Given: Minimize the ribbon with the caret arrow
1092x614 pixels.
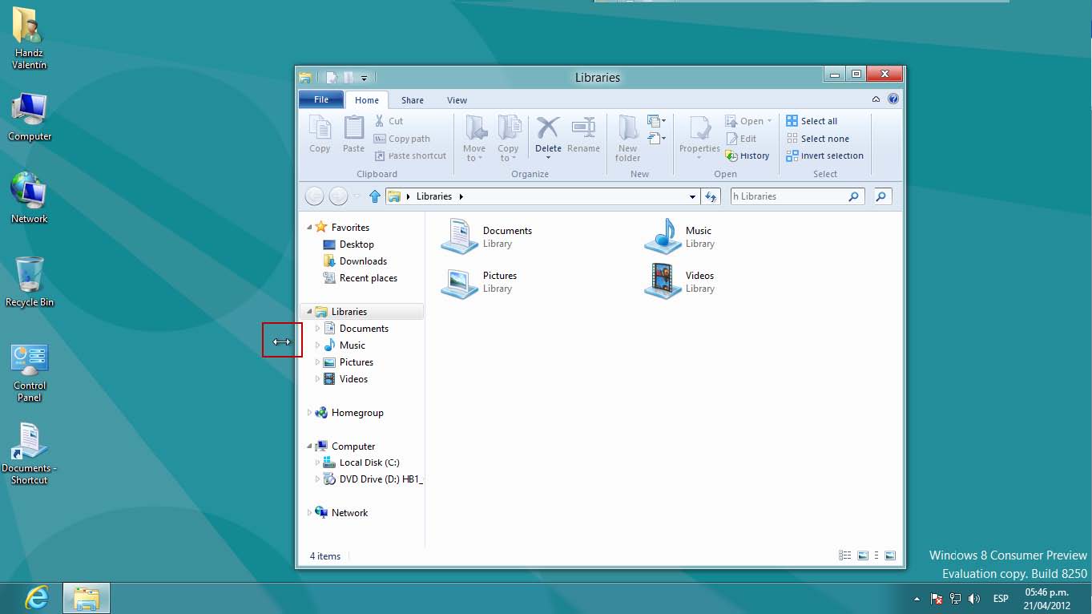Looking at the screenshot, I should coord(876,100).
